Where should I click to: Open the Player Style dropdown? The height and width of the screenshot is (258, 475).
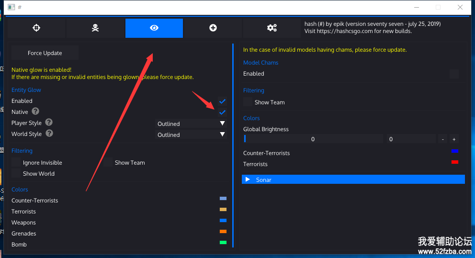click(x=191, y=123)
